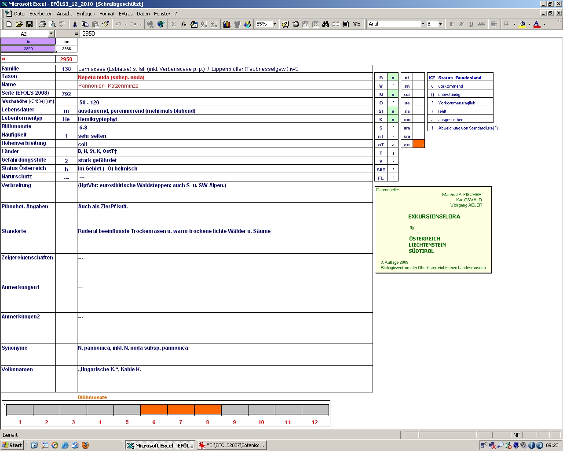This screenshot has width=563, height=451.
Task: Print the sheet using the printer icon
Action: click(42, 24)
